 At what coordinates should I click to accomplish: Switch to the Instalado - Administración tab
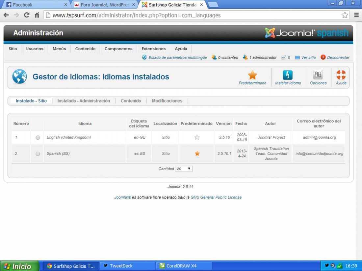(84, 101)
